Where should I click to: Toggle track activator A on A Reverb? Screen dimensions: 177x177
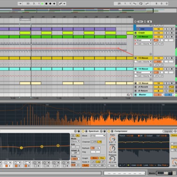(x=158, y=87)
